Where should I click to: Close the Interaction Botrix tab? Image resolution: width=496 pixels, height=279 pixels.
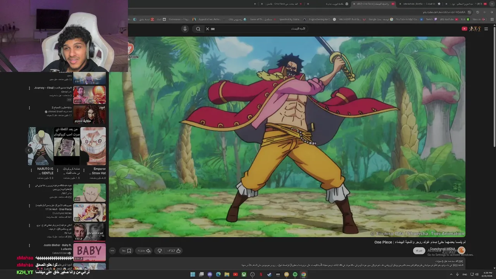click(x=400, y=4)
